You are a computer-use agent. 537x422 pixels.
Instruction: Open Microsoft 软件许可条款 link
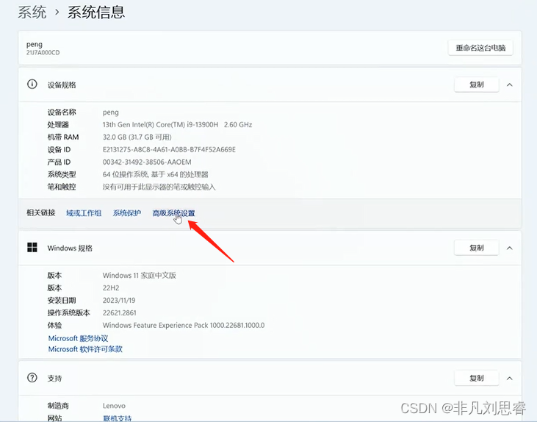85,349
